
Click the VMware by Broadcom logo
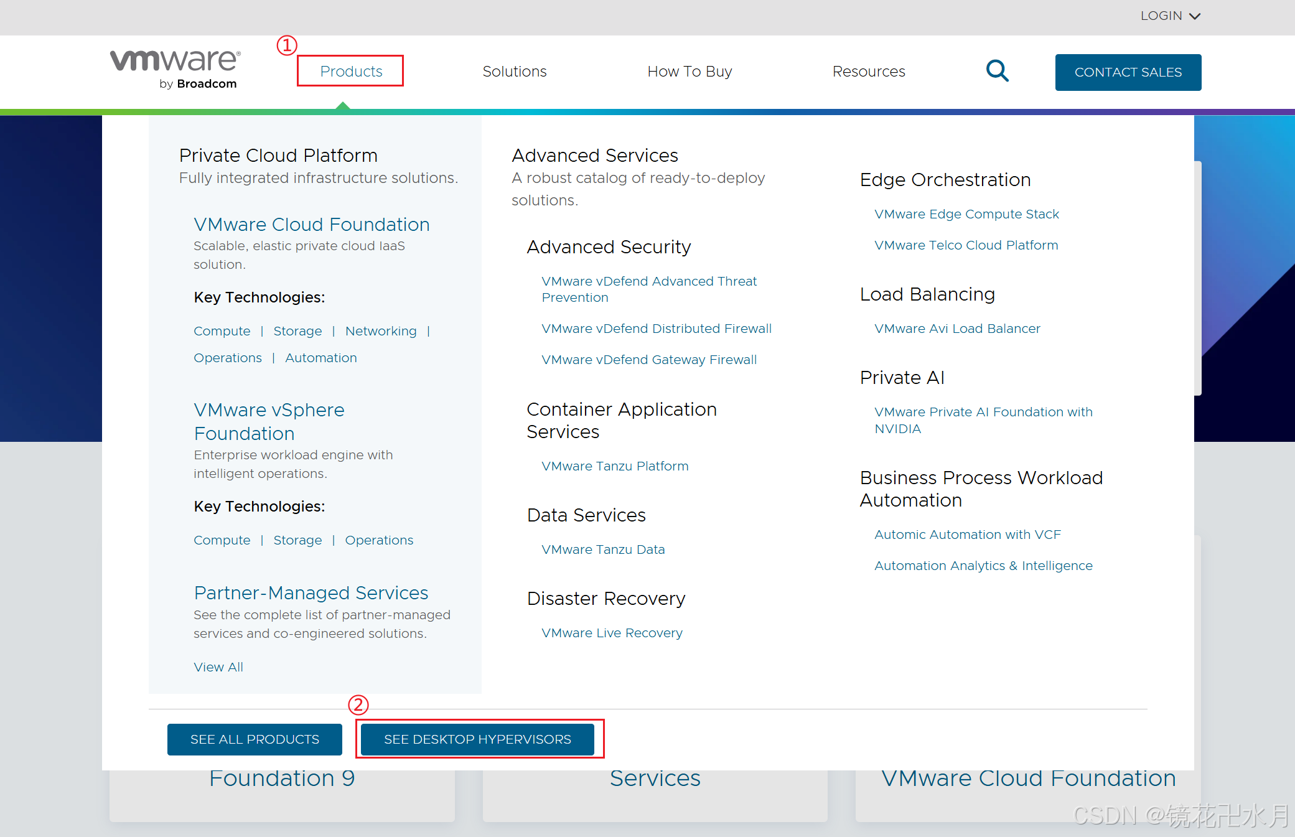pos(175,69)
